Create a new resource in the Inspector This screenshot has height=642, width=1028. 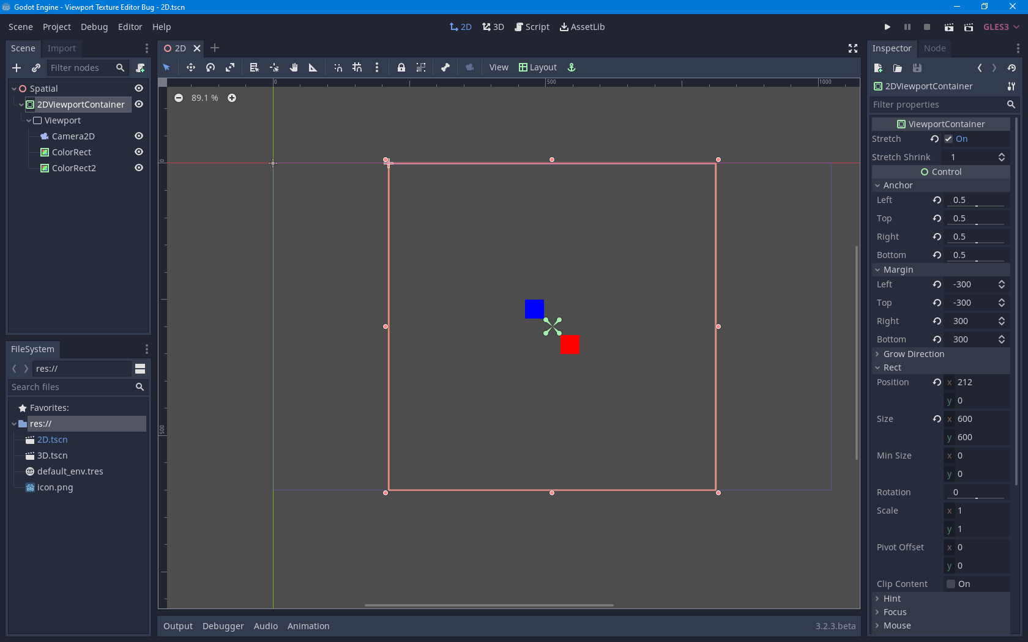click(x=877, y=68)
